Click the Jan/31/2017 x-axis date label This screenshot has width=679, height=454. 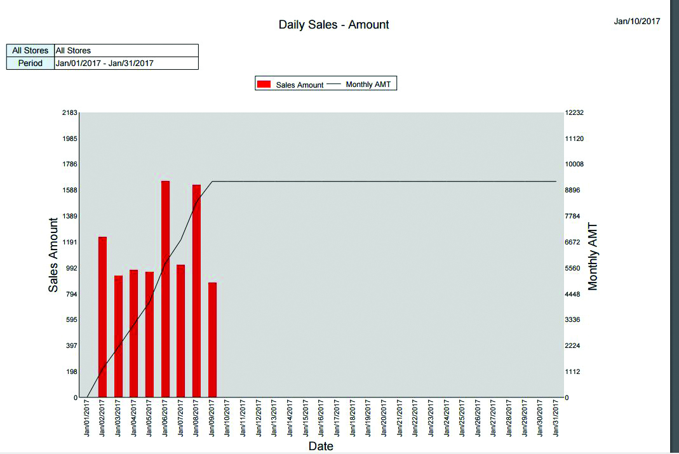pos(556,418)
